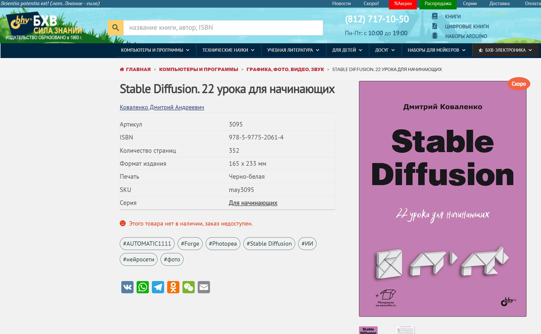Click the phone number (812) 717-10-50
541x334 pixels.
click(377, 19)
